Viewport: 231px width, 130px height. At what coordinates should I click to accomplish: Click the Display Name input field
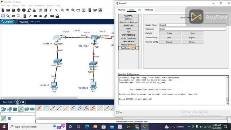click(x=192, y=25)
